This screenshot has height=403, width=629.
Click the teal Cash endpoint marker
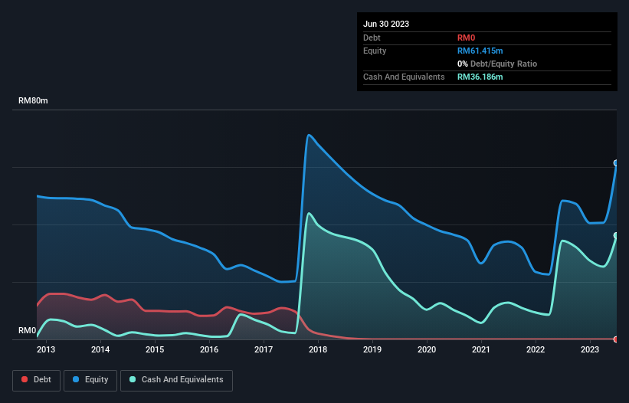(x=616, y=235)
